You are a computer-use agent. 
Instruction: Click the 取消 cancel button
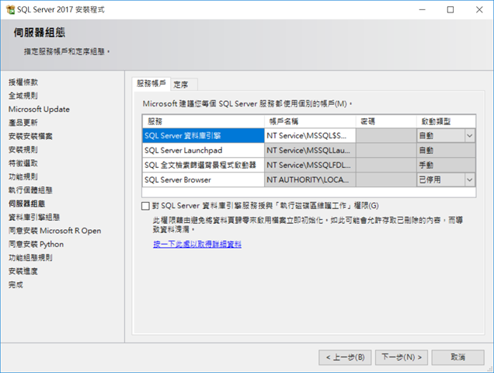pyautogui.click(x=457, y=357)
